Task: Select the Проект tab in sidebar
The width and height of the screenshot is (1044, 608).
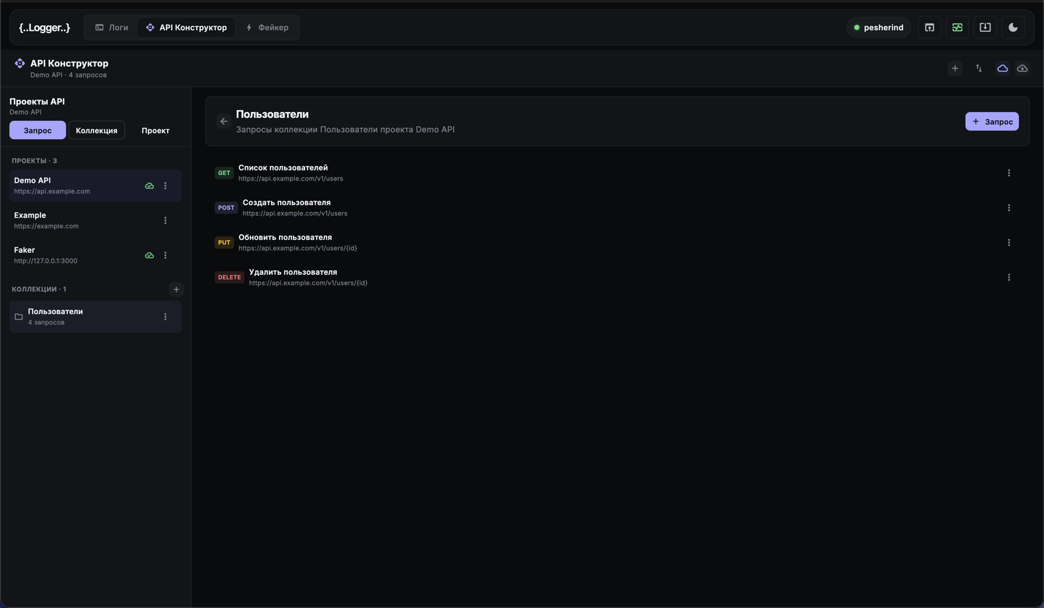Action: click(155, 131)
